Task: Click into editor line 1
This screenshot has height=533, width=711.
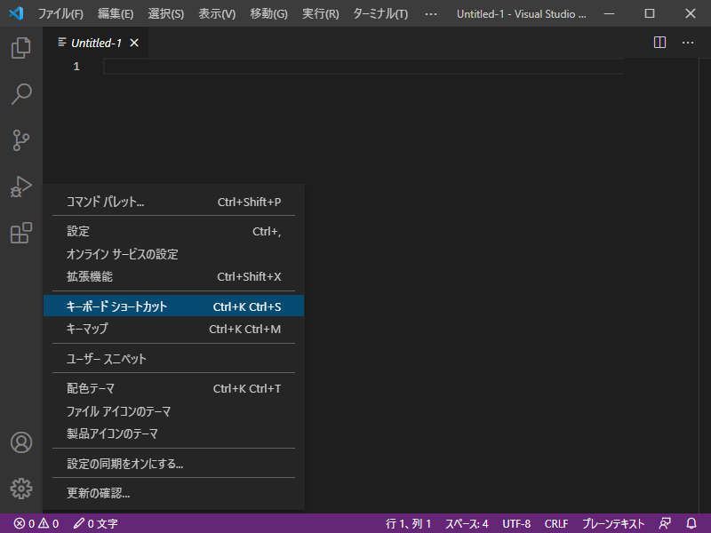Action: point(363,67)
